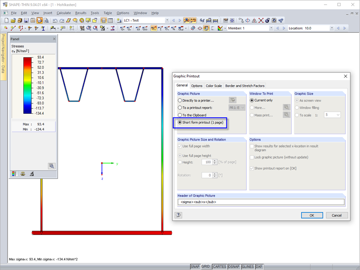Viewport: 360px width, 270px height.
Task: Click the help question mark button in dialog
Action: pyautogui.click(x=179, y=215)
